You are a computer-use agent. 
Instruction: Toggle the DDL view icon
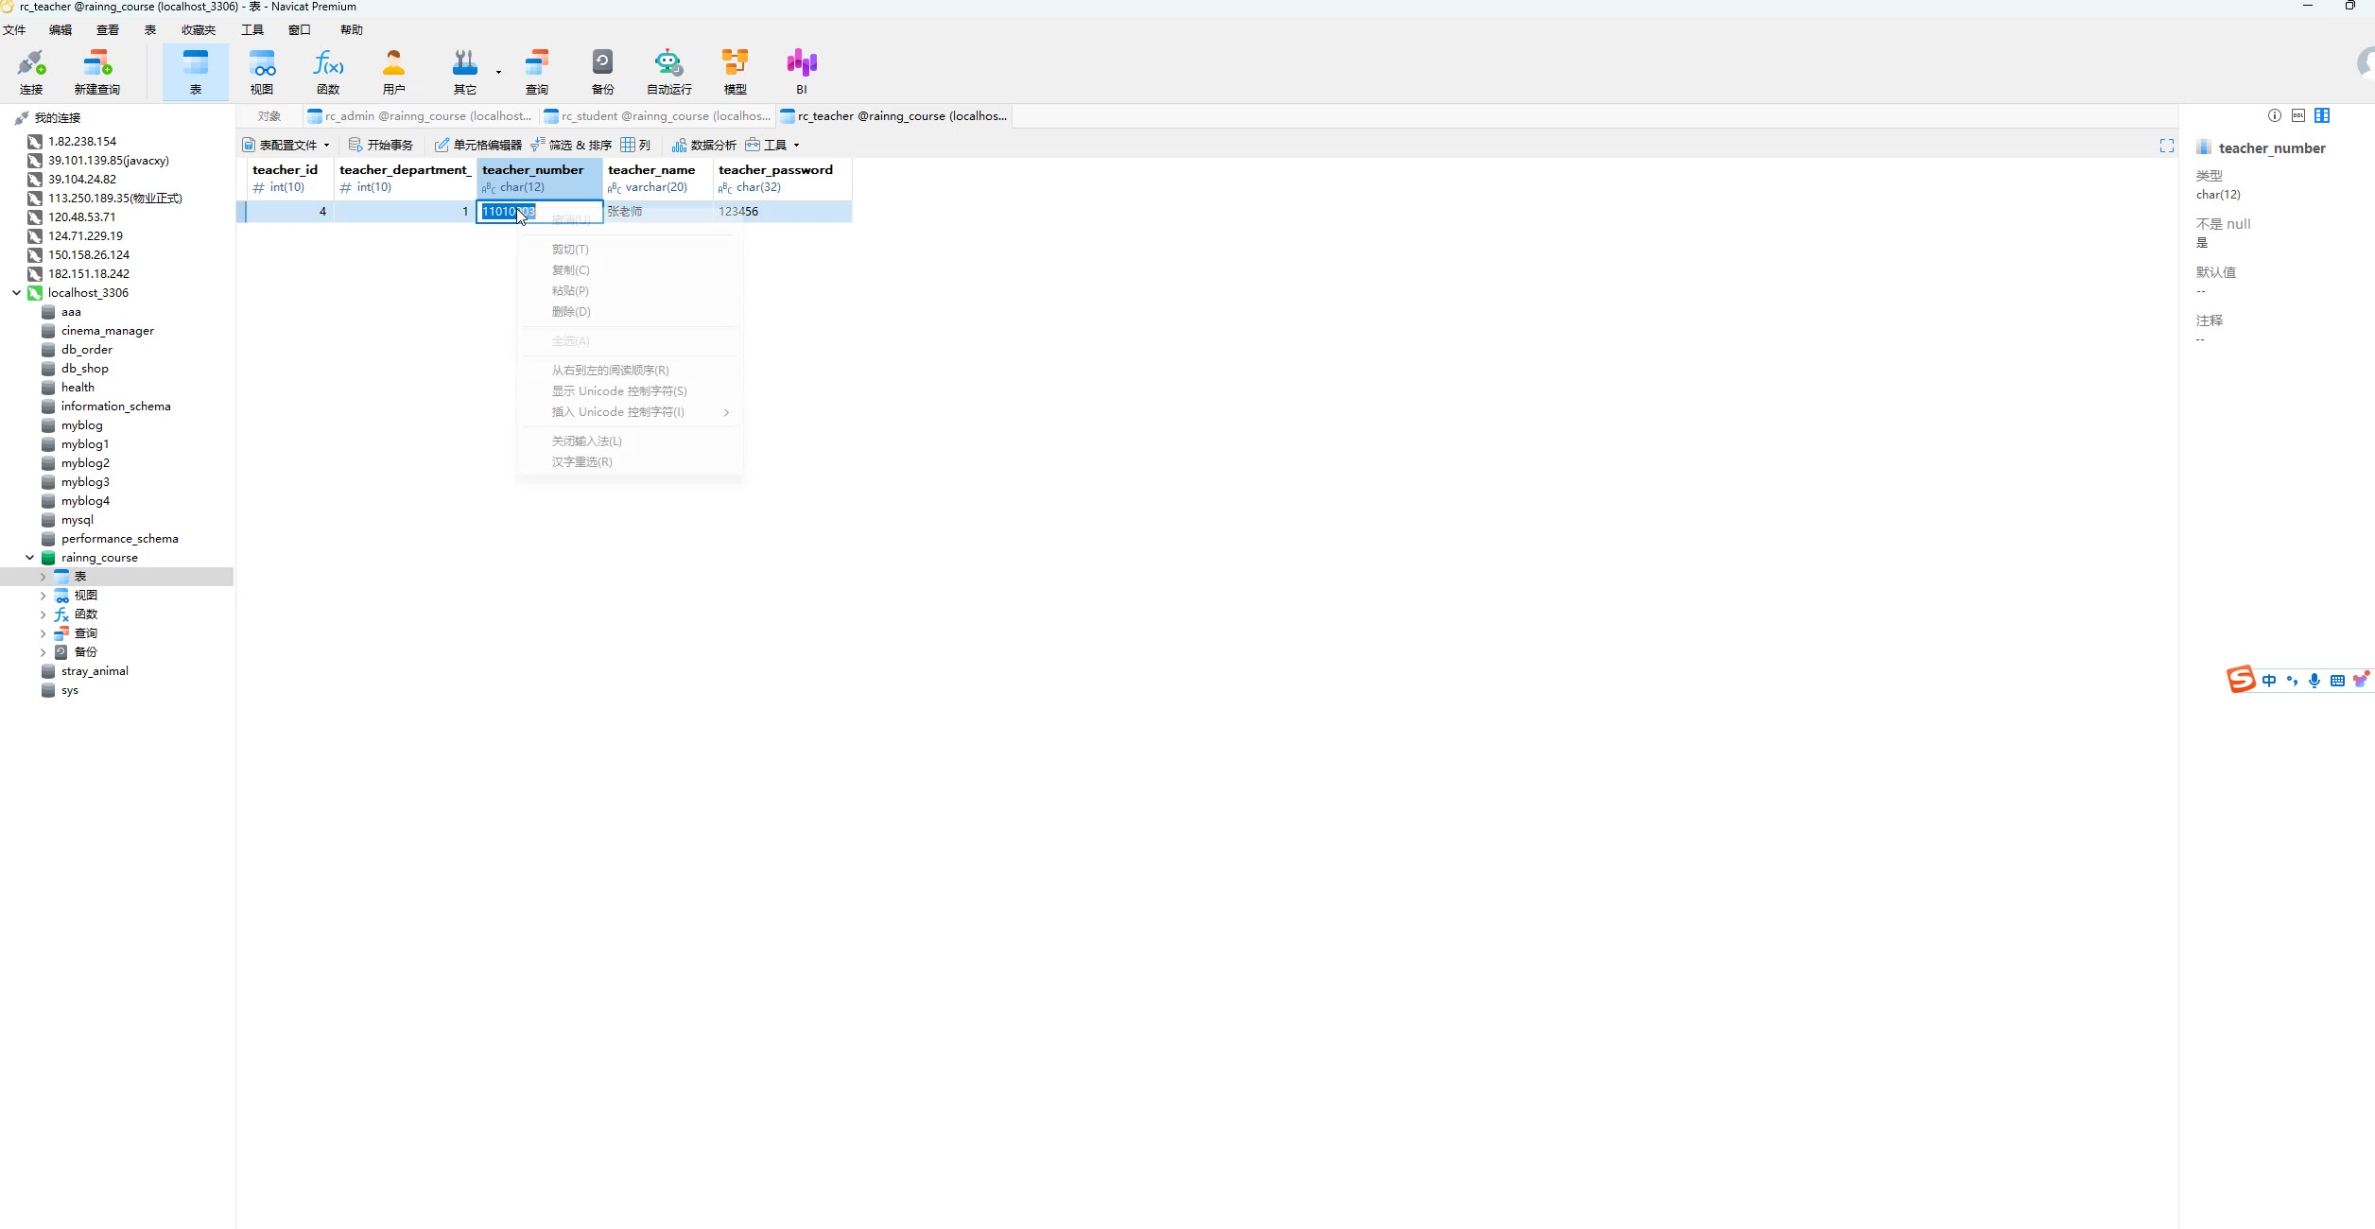tap(2297, 115)
